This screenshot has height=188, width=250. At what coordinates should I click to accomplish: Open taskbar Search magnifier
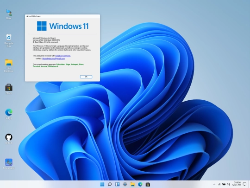tap(110, 184)
